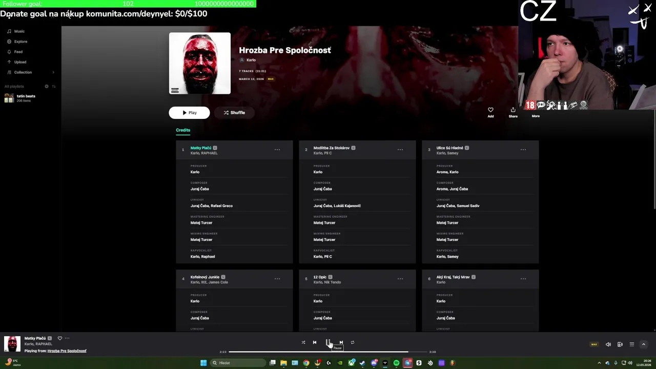The height and width of the screenshot is (369, 656).
Task: Click Aký Kraj, Taký Mrav track title
Action: [x=453, y=277]
